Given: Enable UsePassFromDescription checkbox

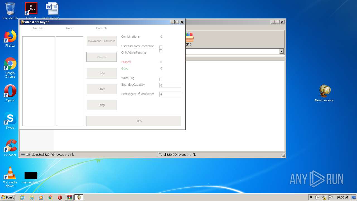Looking at the screenshot, I should pos(161,47).
